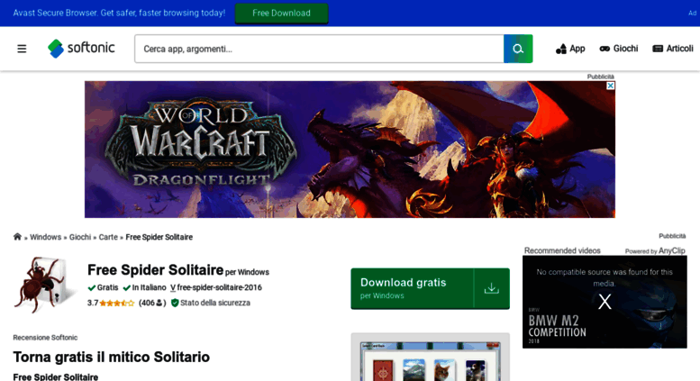700x381 pixels.
Task: Dismiss the video error with the X
Action: 605,302
